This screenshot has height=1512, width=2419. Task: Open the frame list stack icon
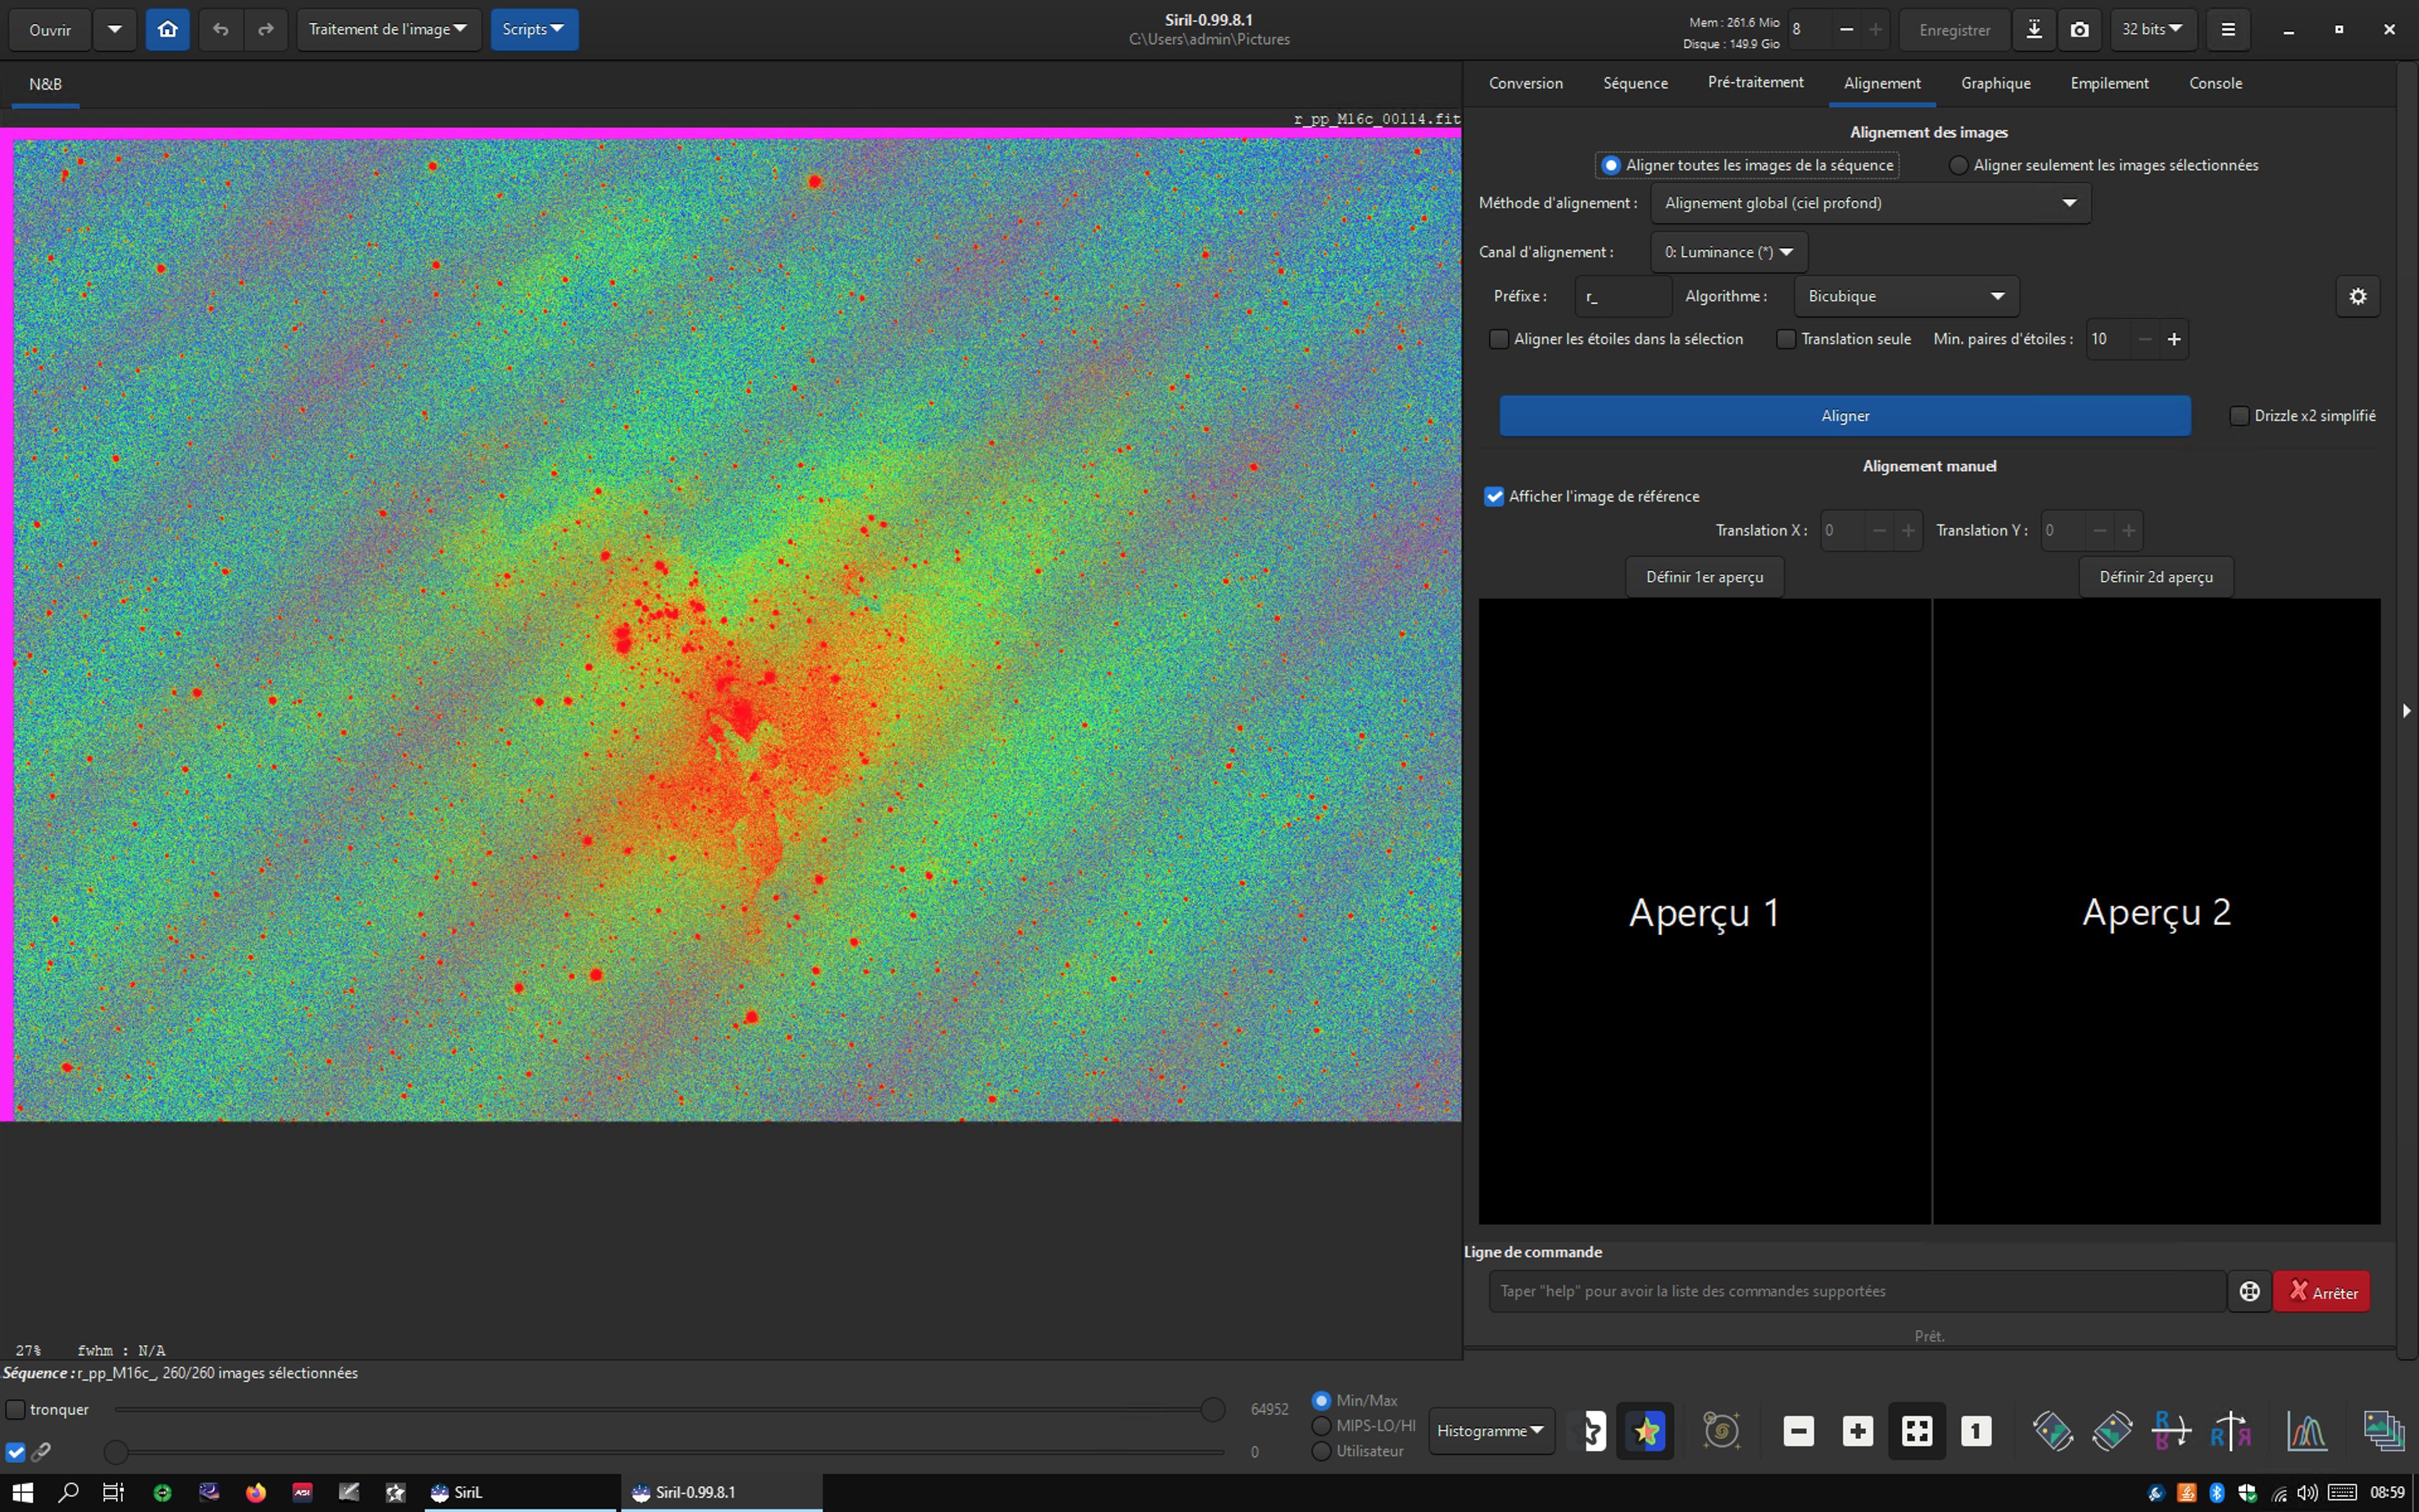pos(2383,1431)
